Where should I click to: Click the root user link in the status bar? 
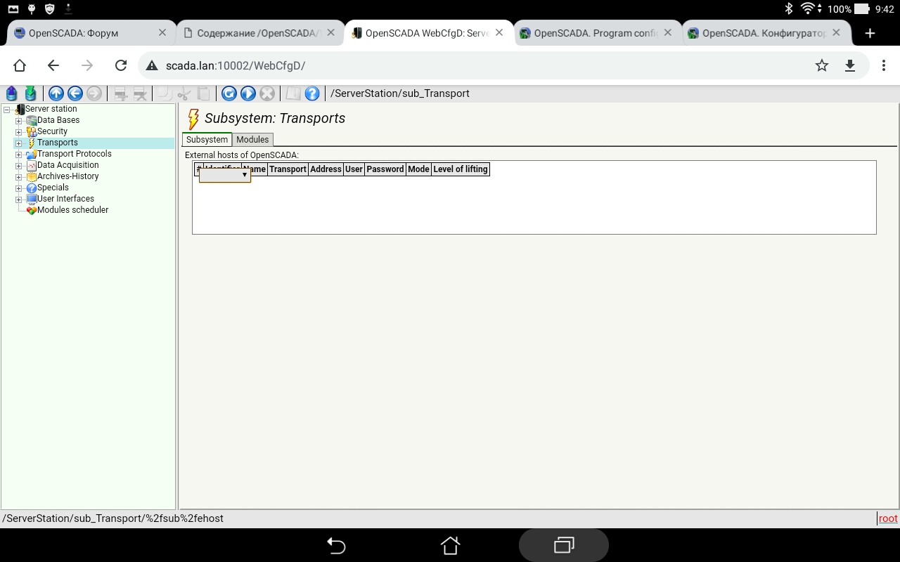[x=888, y=518]
